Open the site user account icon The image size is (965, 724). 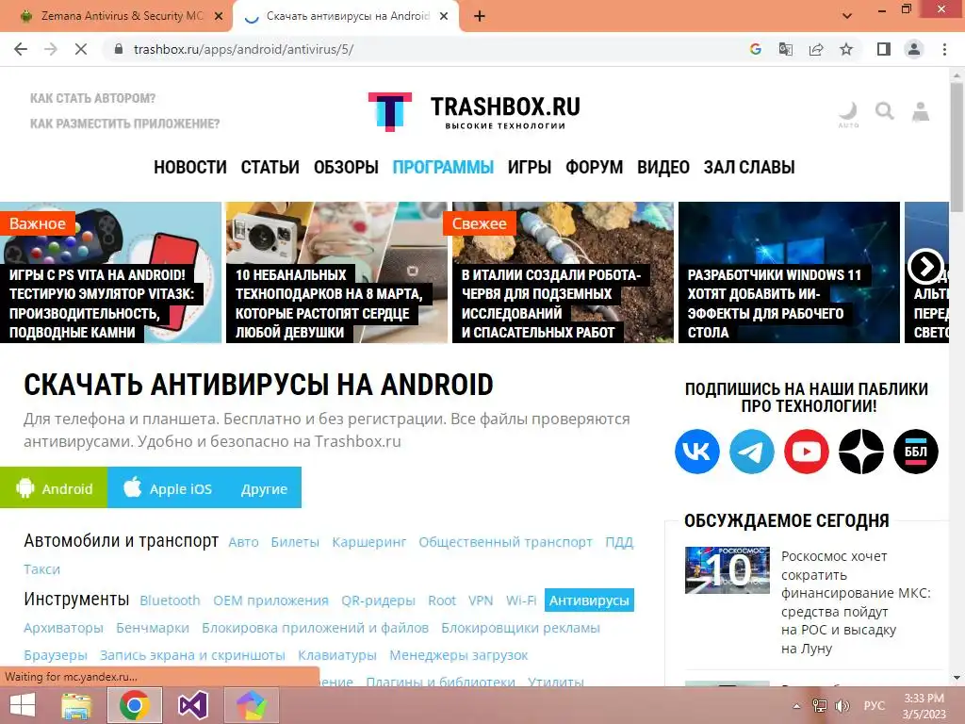coord(921,111)
